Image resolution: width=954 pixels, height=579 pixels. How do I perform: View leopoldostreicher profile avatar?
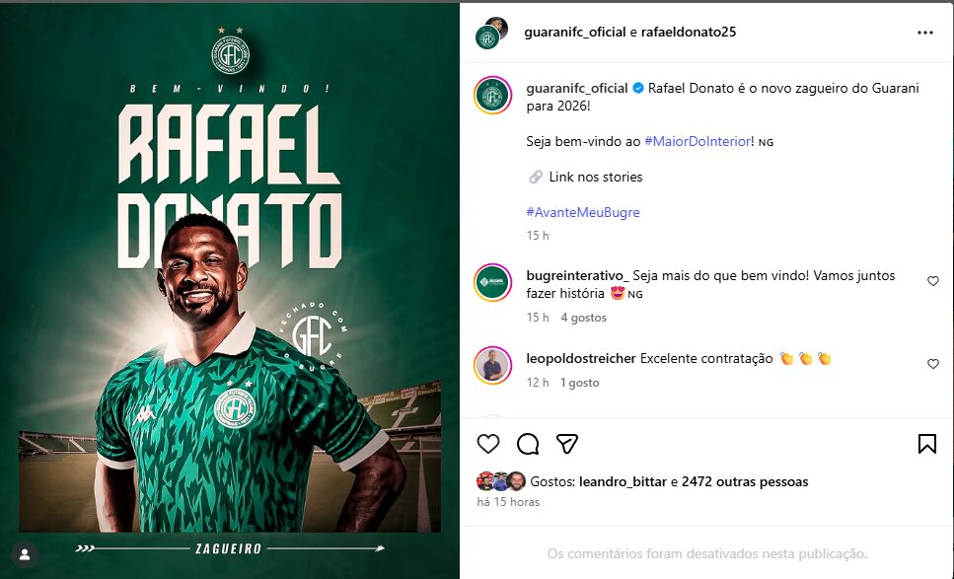pos(493,365)
